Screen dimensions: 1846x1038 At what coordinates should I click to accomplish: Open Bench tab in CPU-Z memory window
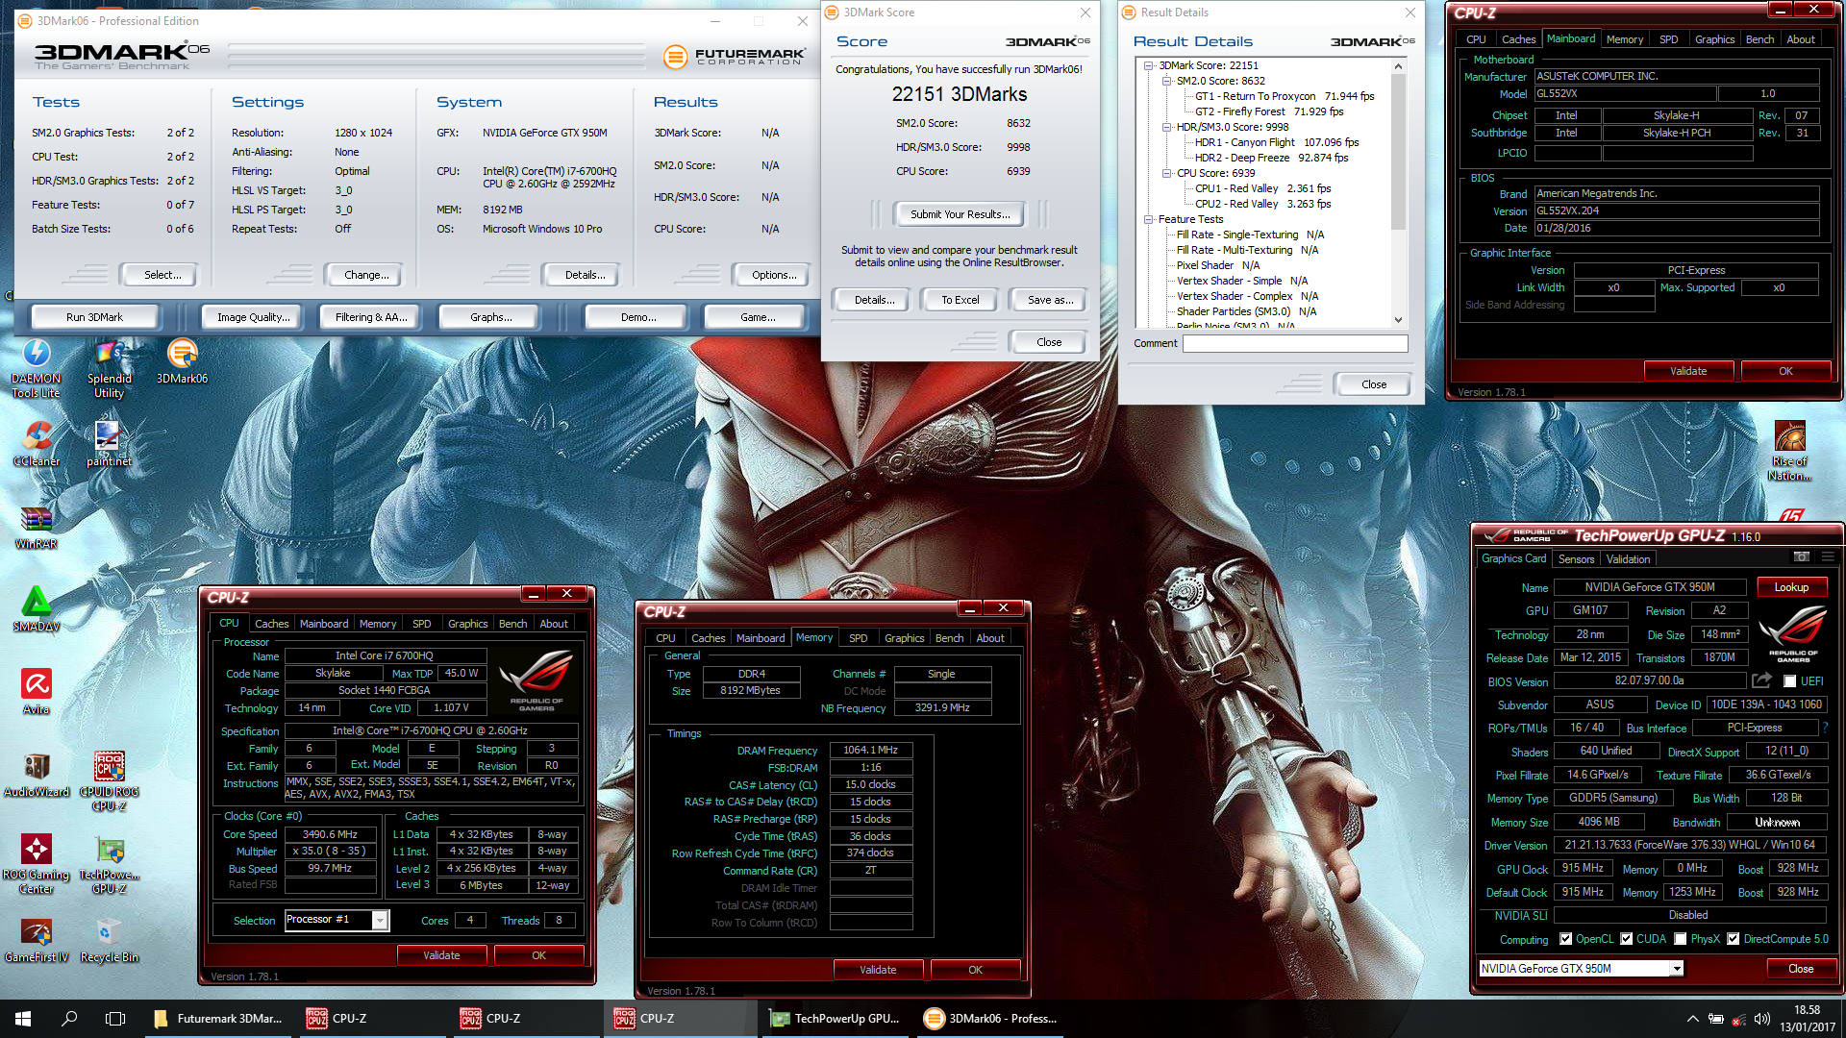949,638
